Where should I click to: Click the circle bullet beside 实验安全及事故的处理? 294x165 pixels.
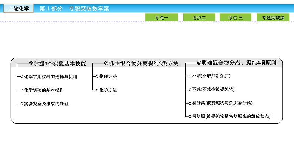pos(22,104)
